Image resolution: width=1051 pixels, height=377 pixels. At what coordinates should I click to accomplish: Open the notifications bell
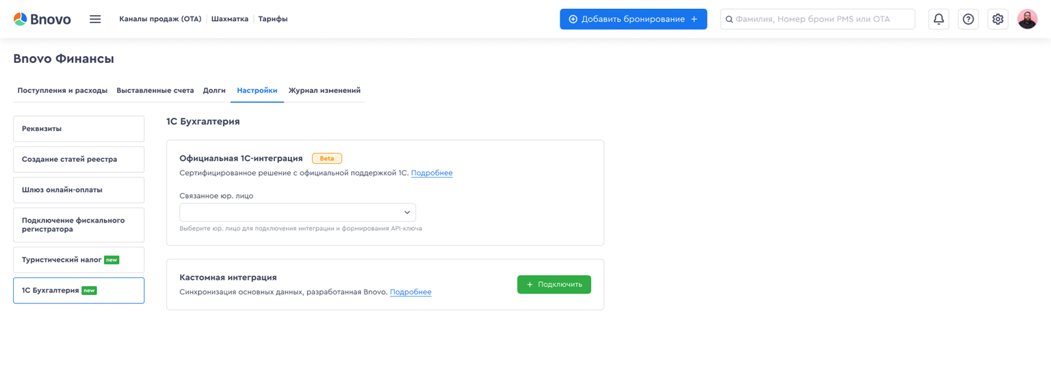pyautogui.click(x=939, y=19)
